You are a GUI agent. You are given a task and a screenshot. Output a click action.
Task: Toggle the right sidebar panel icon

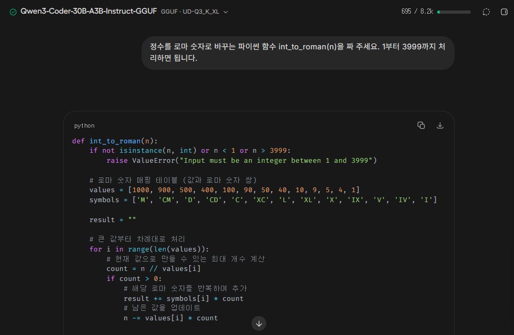(504, 12)
